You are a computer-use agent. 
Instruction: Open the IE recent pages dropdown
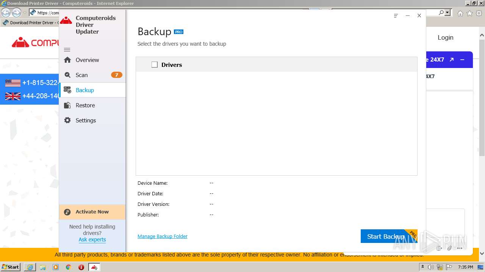tap(25, 13)
